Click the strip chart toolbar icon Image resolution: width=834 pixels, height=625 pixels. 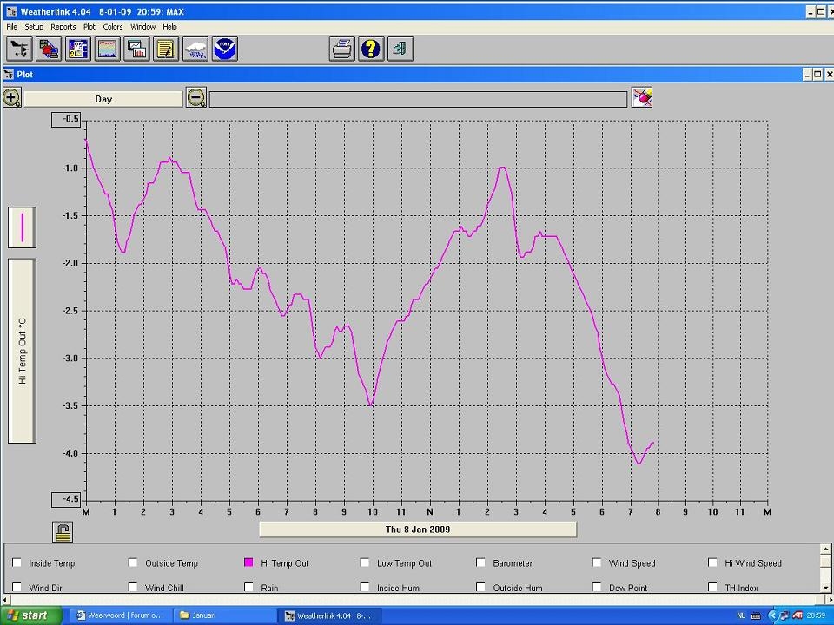(x=107, y=49)
